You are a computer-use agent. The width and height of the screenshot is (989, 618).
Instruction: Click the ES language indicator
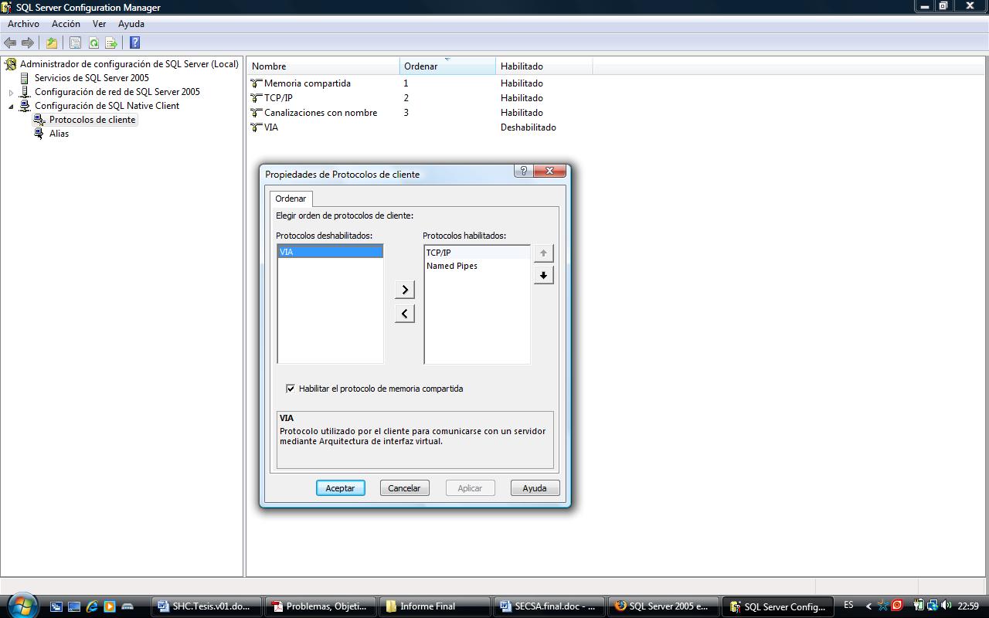tap(848, 606)
